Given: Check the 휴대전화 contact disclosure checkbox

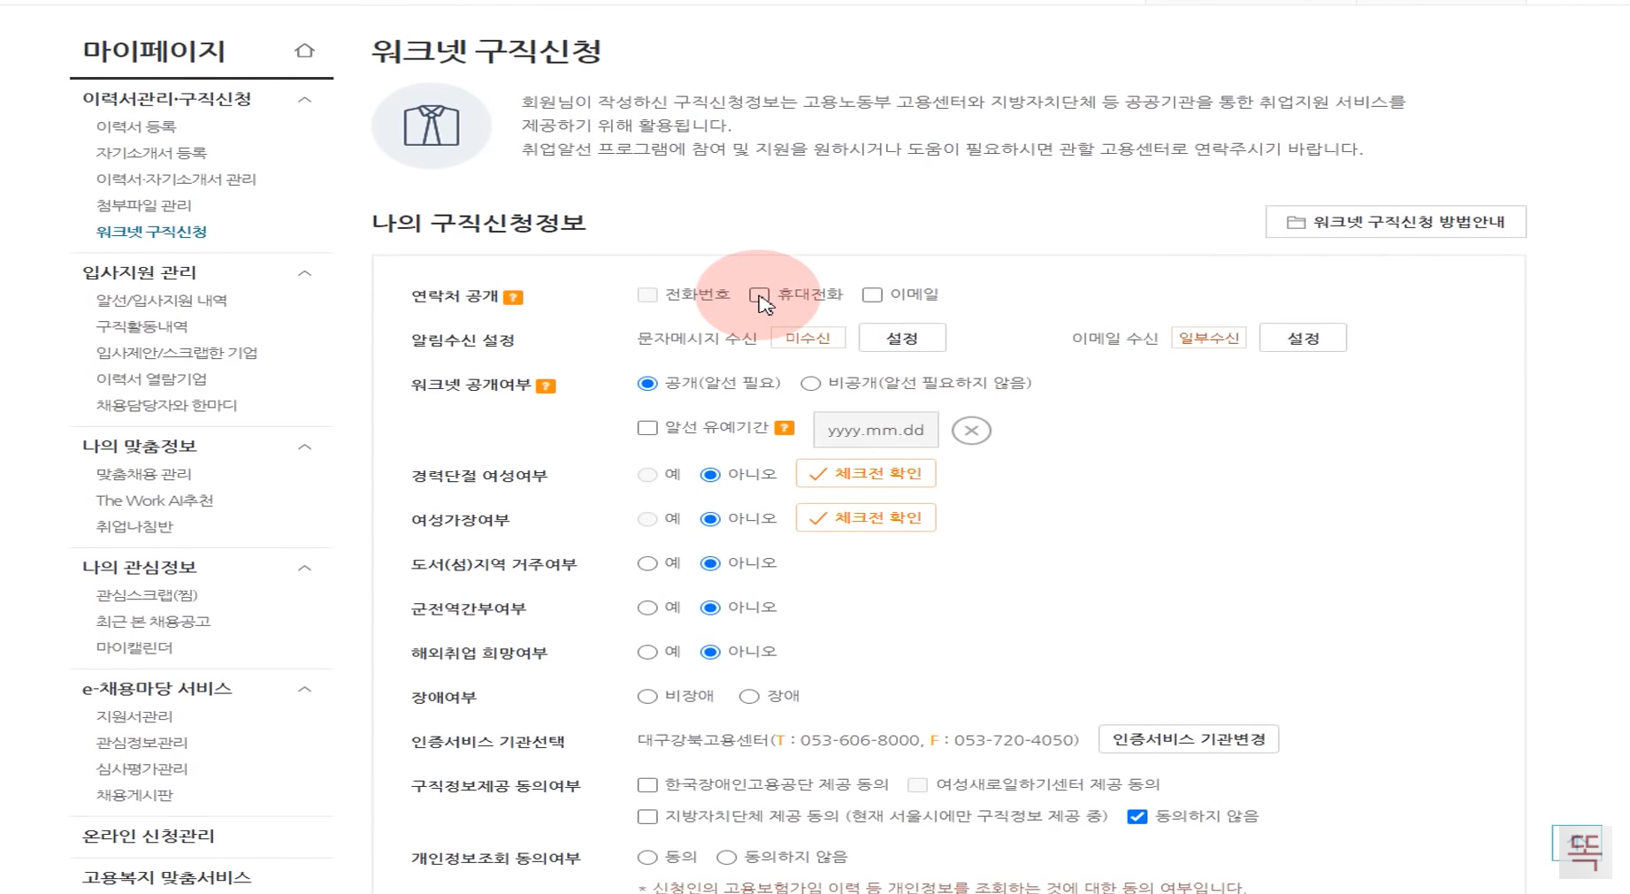Looking at the screenshot, I should (759, 294).
